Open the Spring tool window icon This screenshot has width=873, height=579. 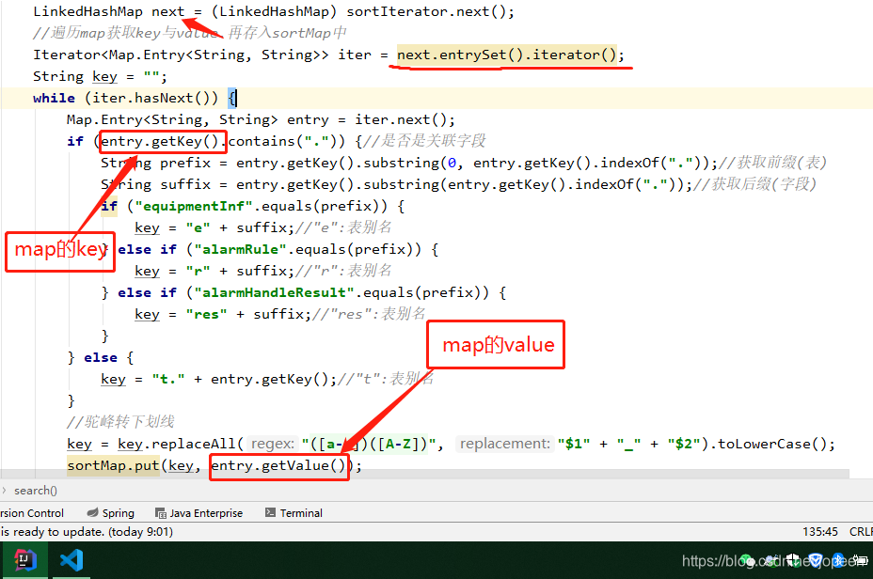pyautogui.click(x=93, y=513)
